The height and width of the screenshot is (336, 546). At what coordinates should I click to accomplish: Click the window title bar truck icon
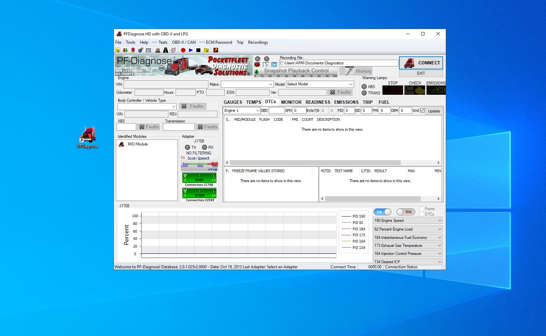pos(119,34)
